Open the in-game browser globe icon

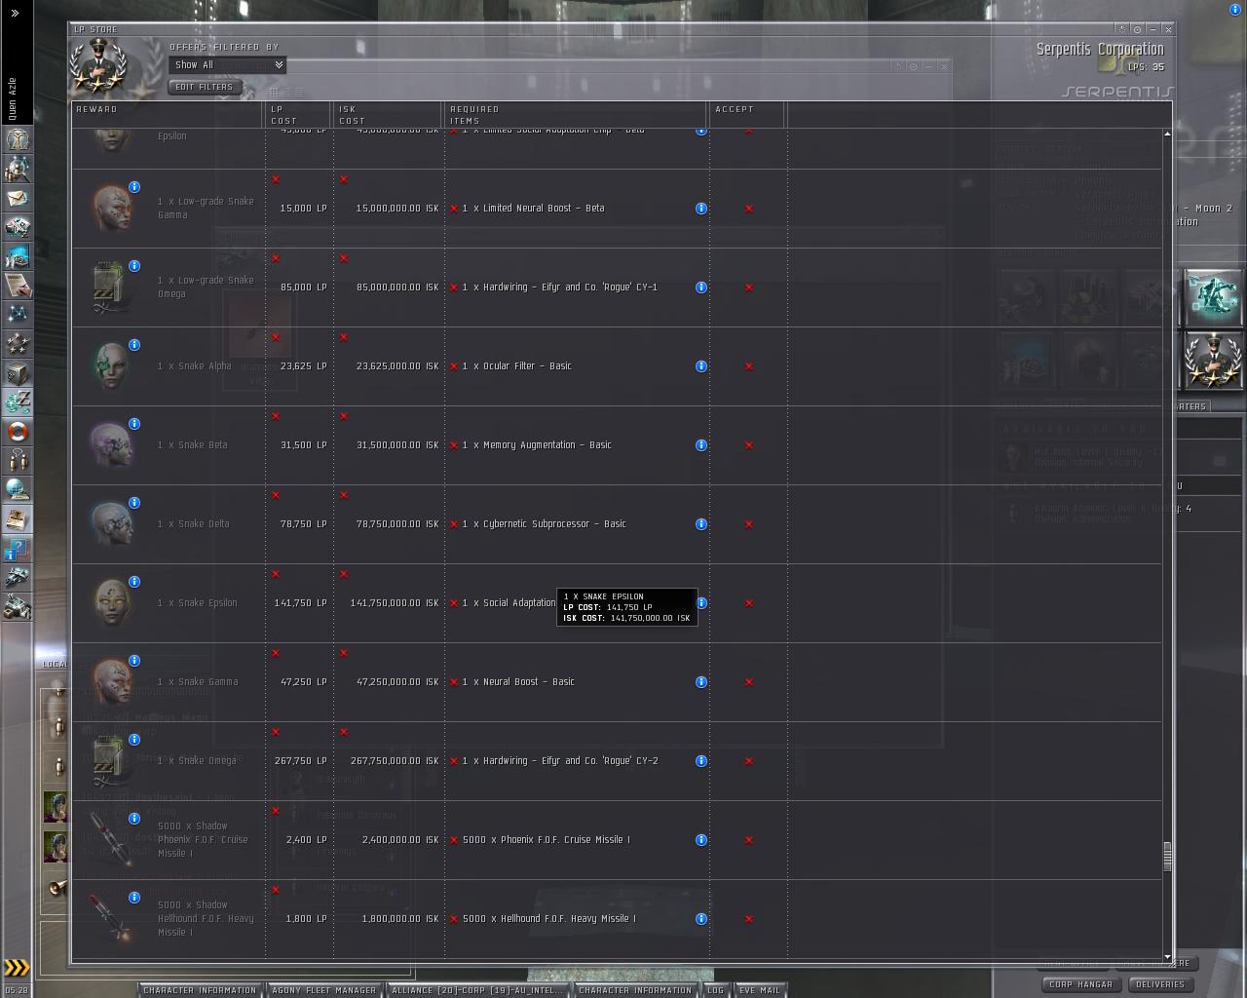(x=18, y=490)
